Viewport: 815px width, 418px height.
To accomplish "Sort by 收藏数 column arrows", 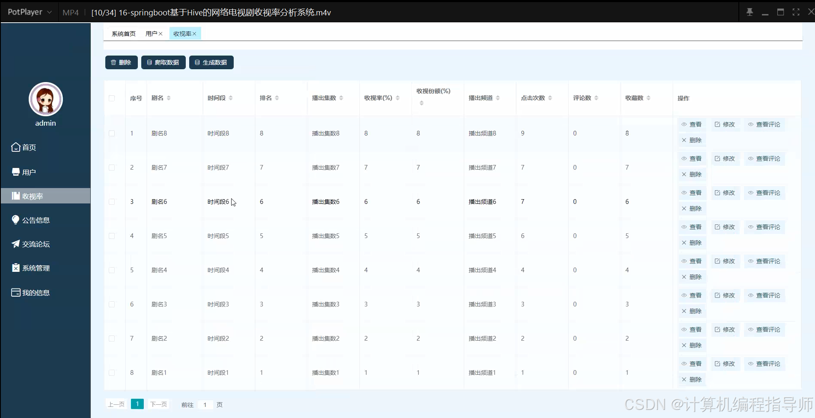I will [x=648, y=98].
